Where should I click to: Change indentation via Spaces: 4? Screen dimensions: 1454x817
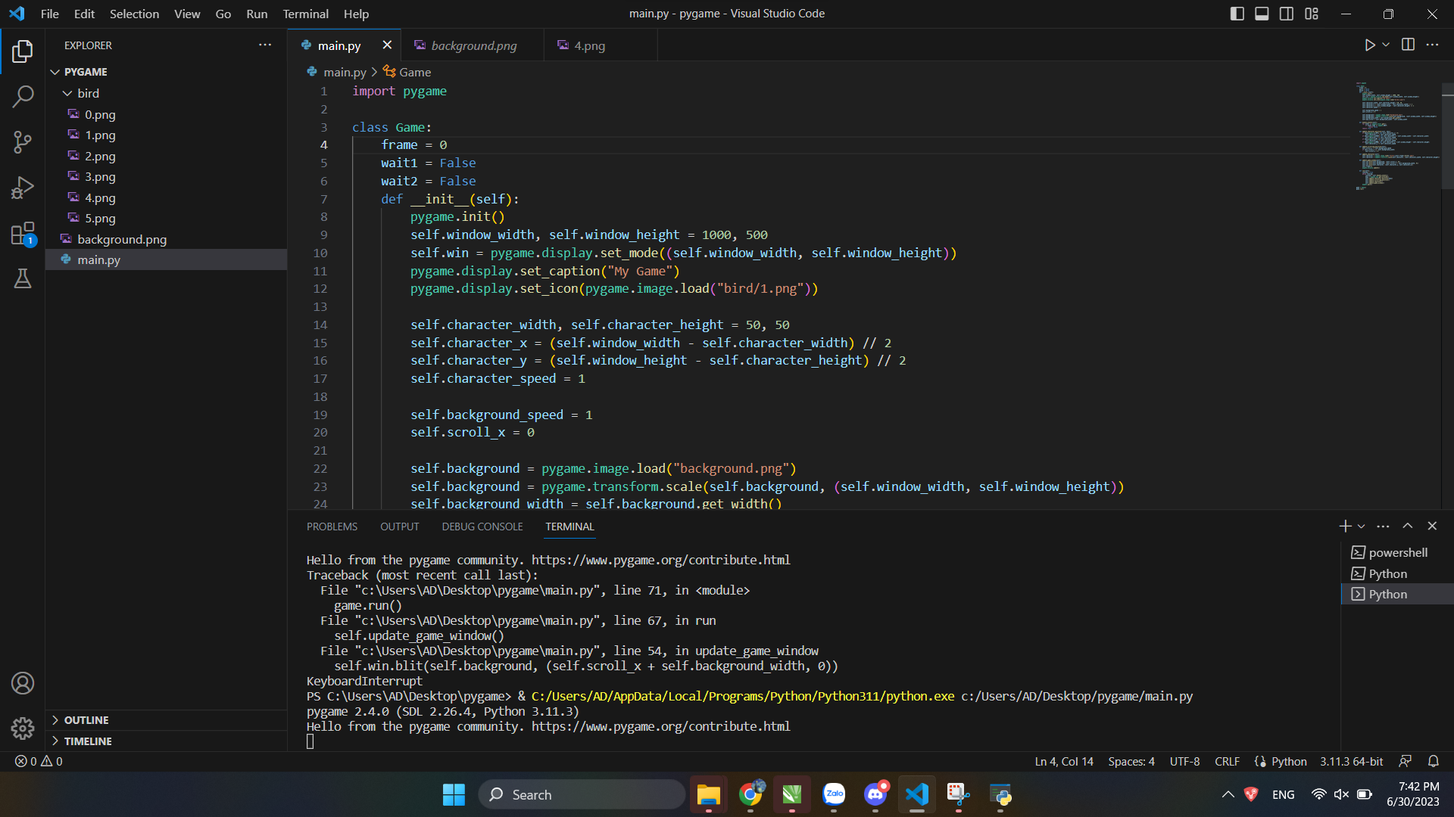(1131, 761)
